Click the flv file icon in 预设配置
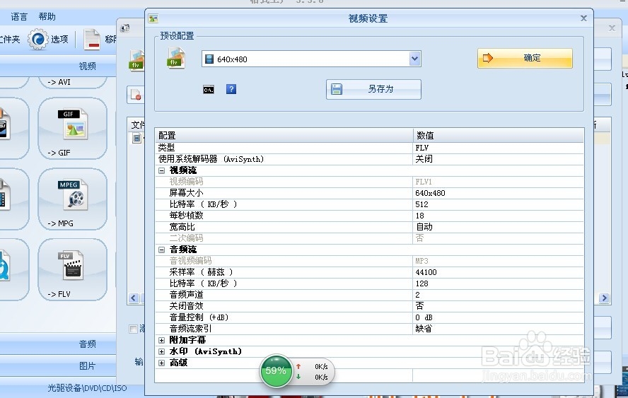628x398 pixels. coord(176,58)
